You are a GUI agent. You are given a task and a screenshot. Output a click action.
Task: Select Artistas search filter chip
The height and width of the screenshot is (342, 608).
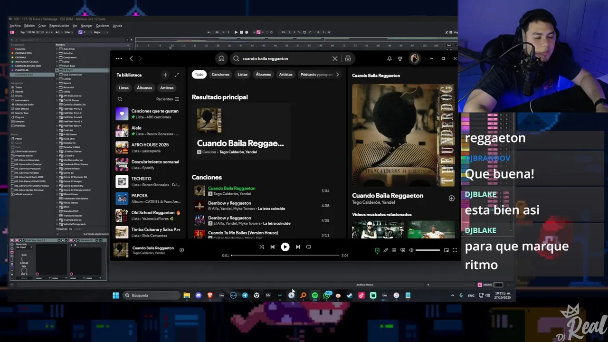click(286, 75)
